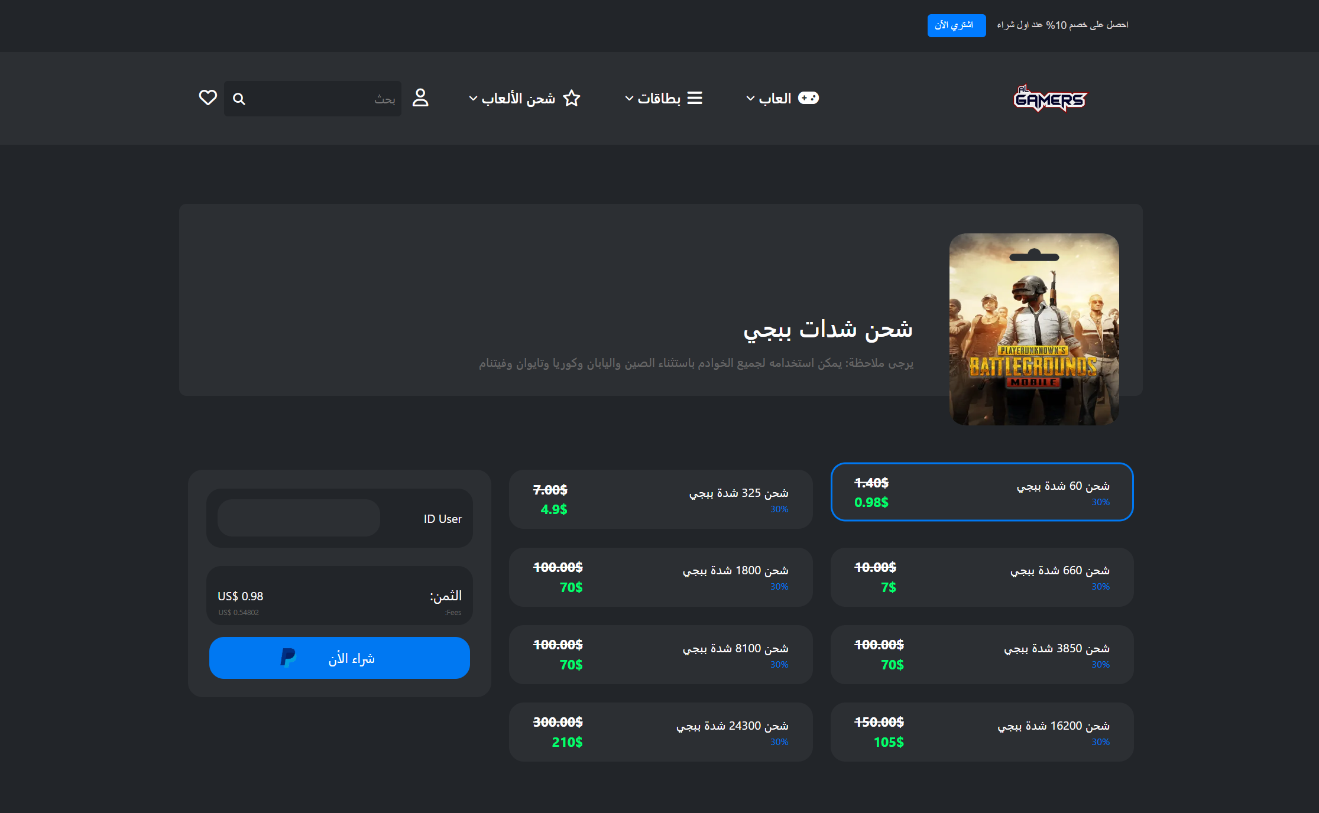The height and width of the screenshot is (813, 1319).
Task: Click the شراء الأن PayPal button
Action: [339, 658]
